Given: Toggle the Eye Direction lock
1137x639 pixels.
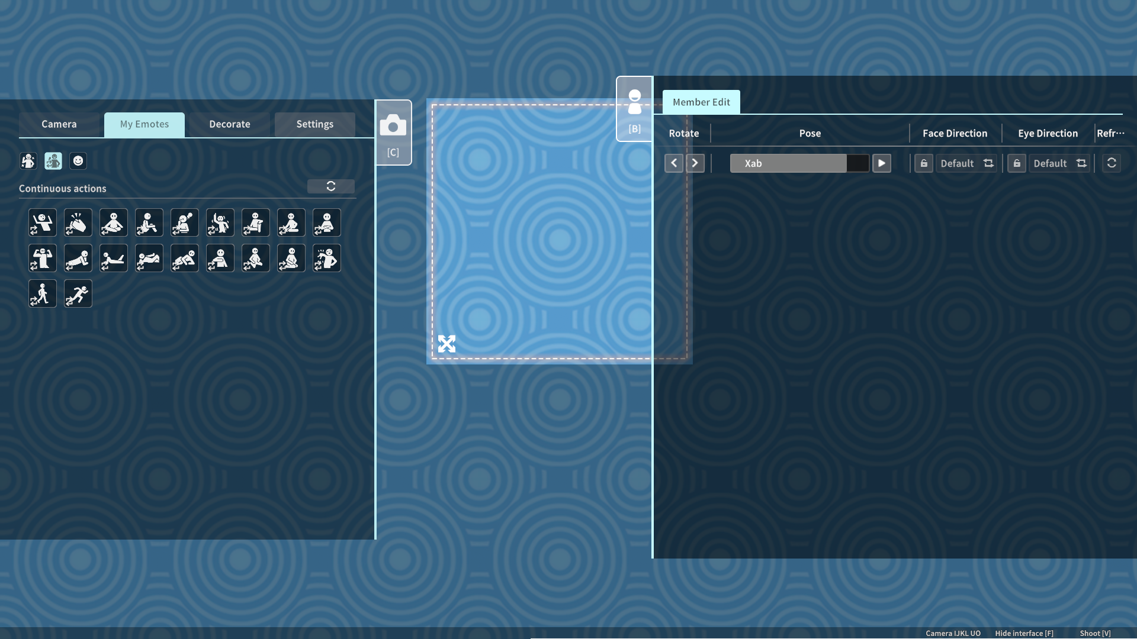Looking at the screenshot, I should tap(1017, 163).
